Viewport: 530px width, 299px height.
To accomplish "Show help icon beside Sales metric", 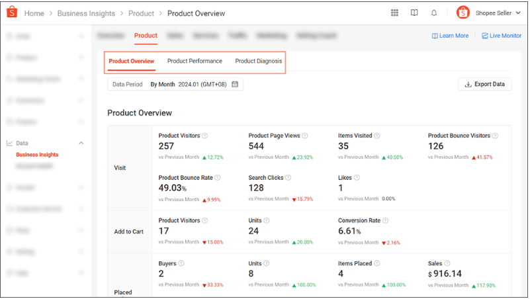I will click(x=447, y=263).
